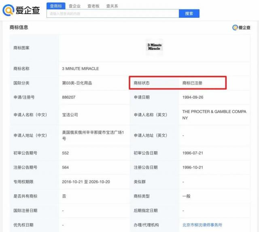The height and width of the screenshot is (232, 259).
Task: Open the 3 Minute Miracle trademark image
Action: point(154,47)
